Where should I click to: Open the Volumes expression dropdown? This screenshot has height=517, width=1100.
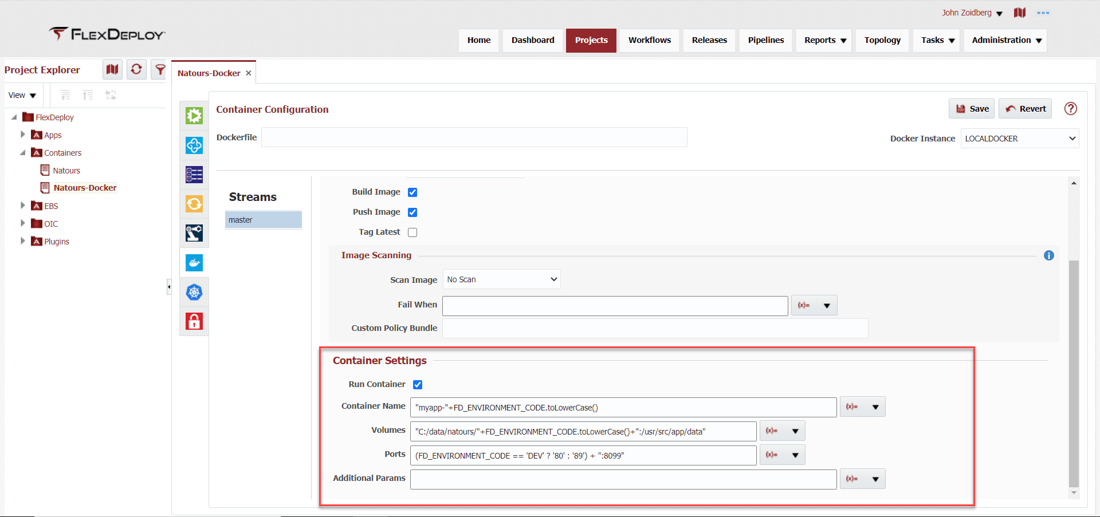[x=783, y=431]
